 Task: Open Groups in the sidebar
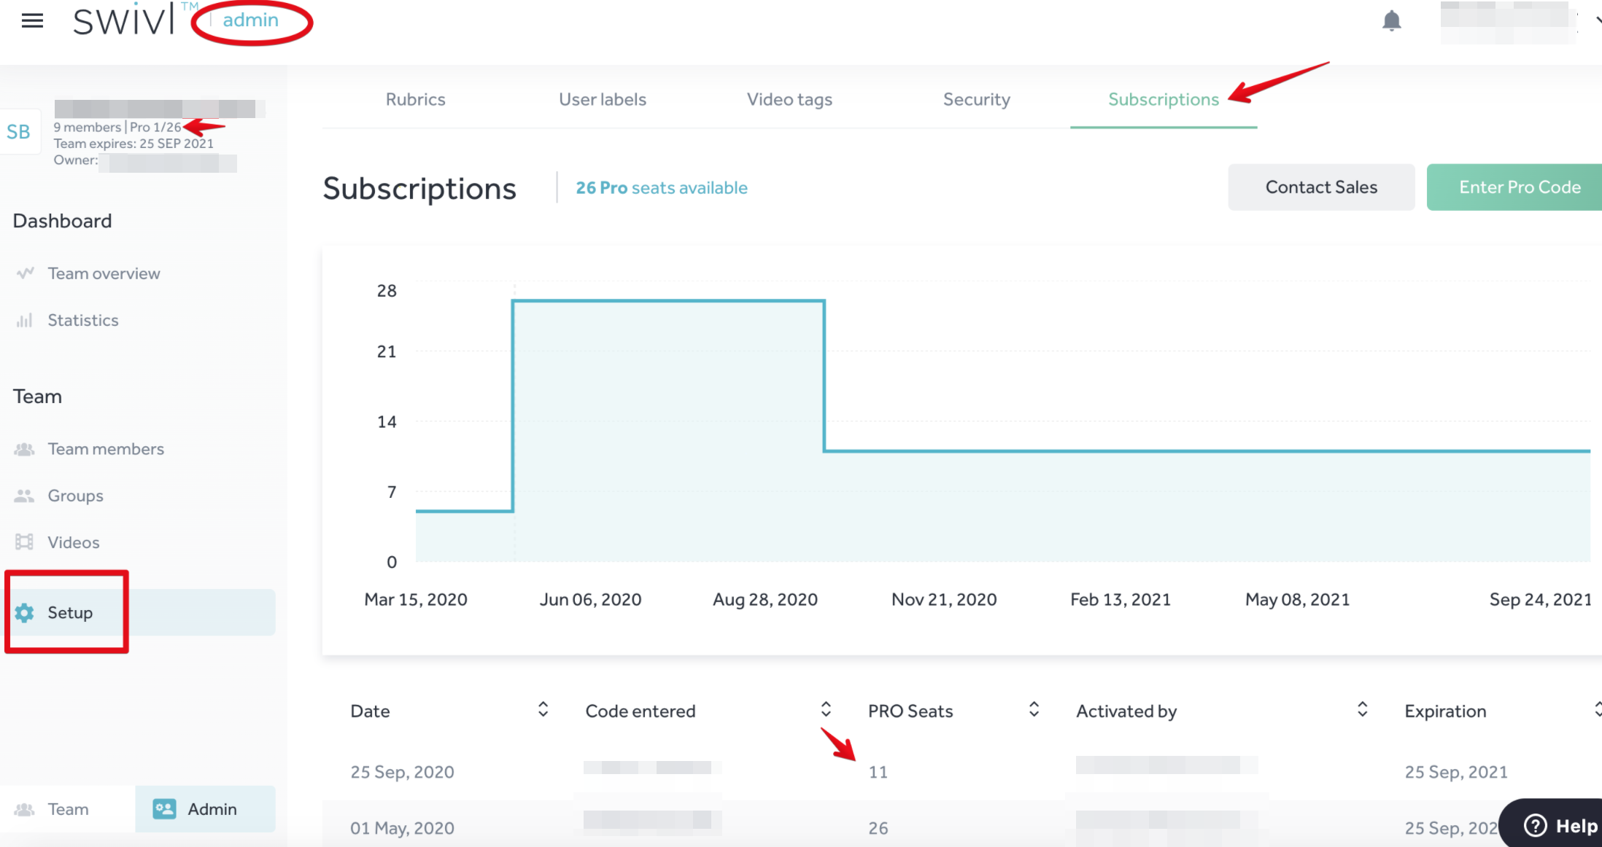[x=75, y=496]
